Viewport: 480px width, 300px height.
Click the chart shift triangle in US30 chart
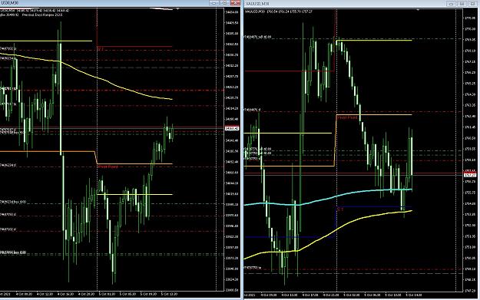tap(177, 9)
